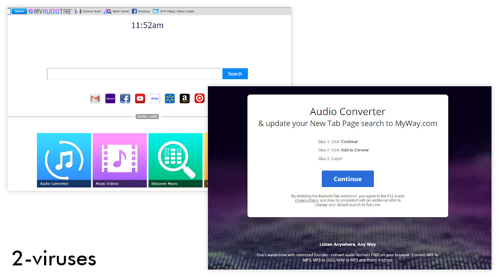Open the Walmart shortcut icon
Viewport: 499px width, 277px height.
click(170, 98)
